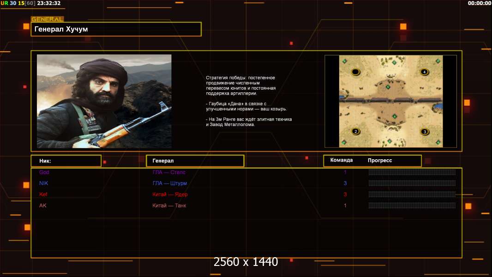Click the 00:00:00 timer at top right
Viewport: 492px width, 277px height.
pos(479,3)
